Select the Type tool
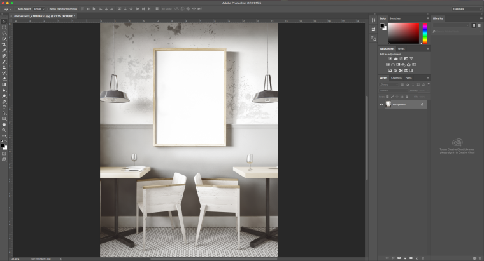This screenshot has width=484, height=261. 4,107
